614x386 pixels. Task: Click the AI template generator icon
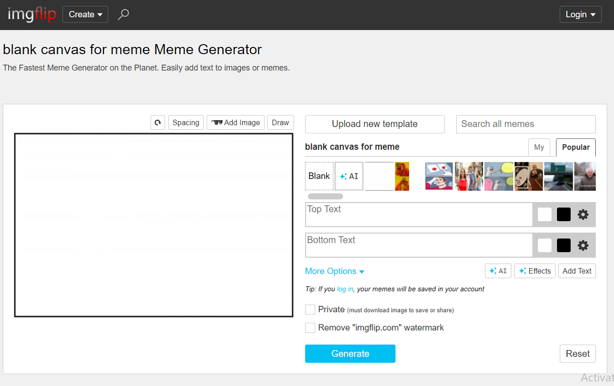tap(349, 176)
